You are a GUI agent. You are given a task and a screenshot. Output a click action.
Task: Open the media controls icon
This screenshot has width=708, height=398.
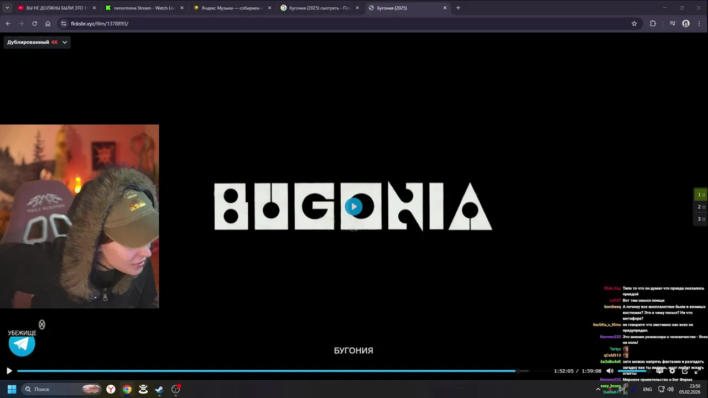(672, 24)
